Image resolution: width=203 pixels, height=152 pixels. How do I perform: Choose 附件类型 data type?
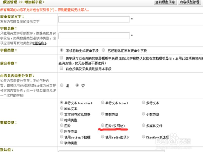coord(62,131)
